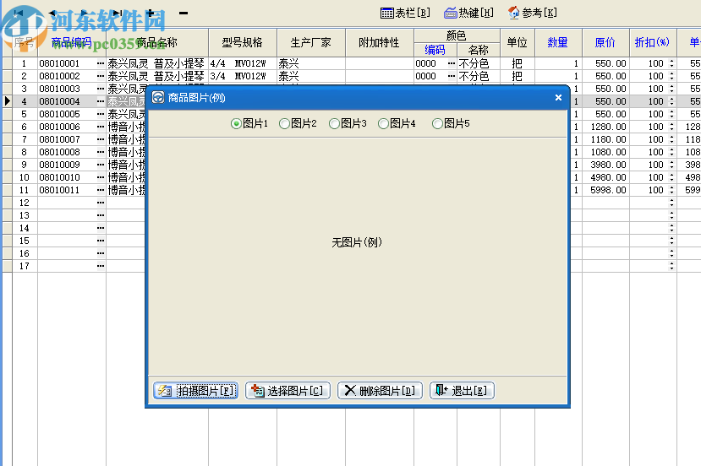Open product code lookup for 08010009
The height and width of the screenshot is (466, 701).
(x=101, y=165)
